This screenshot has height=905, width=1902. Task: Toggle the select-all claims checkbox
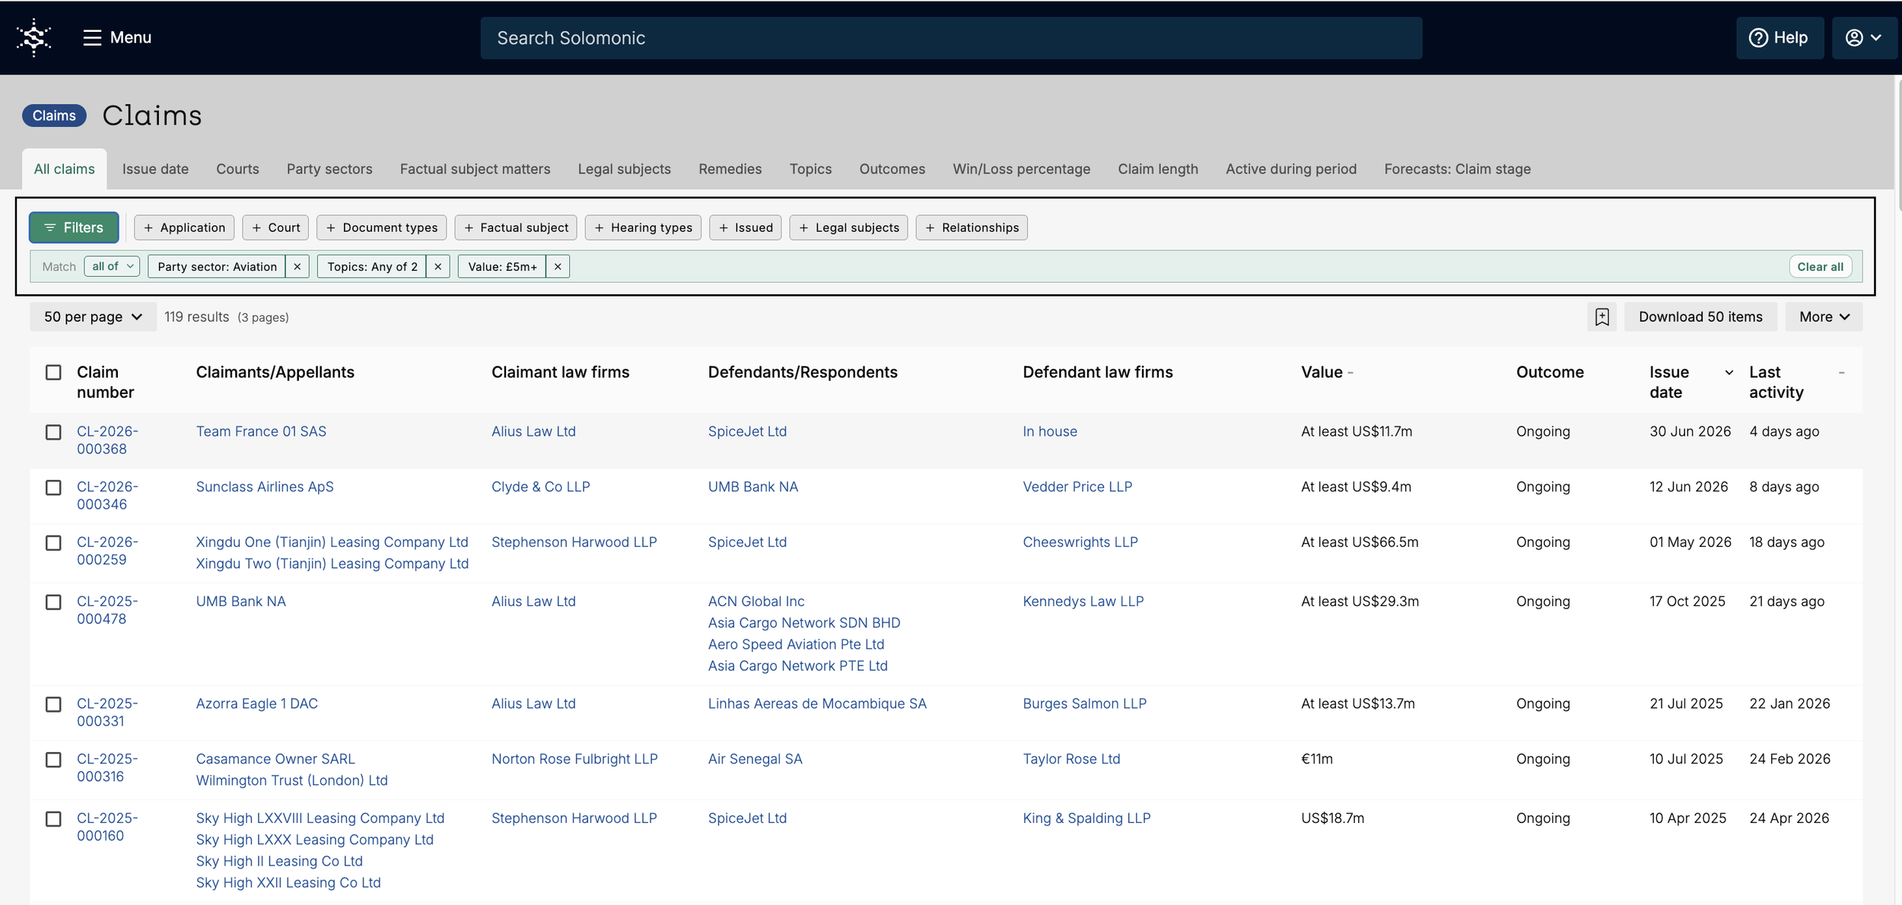pos(53,373)
